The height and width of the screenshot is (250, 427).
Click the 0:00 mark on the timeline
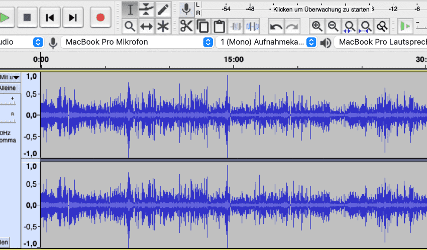click(41, 59)
